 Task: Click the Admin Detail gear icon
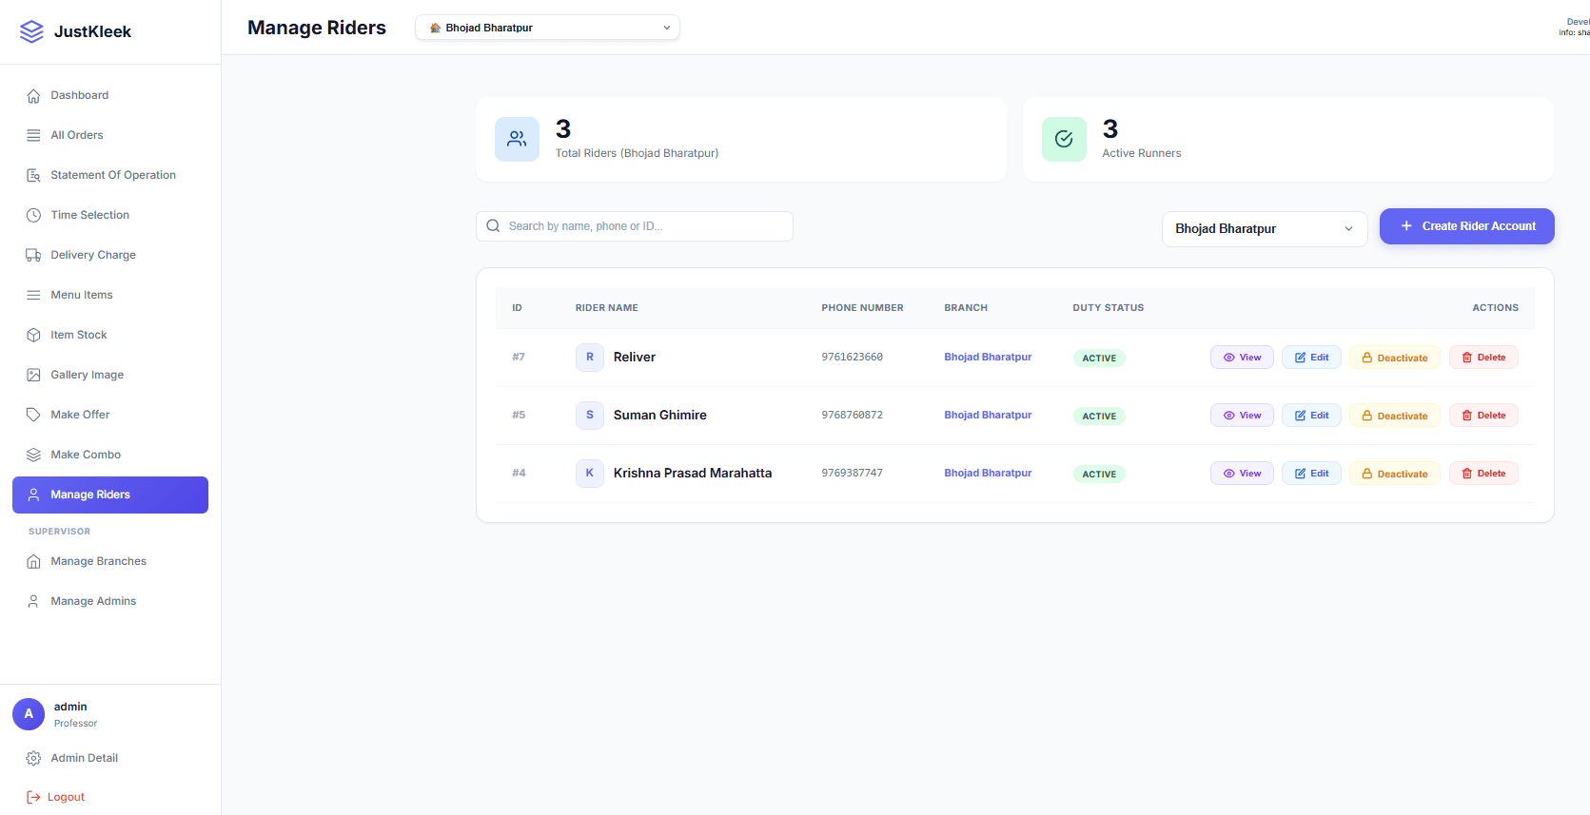pos(33,758)
